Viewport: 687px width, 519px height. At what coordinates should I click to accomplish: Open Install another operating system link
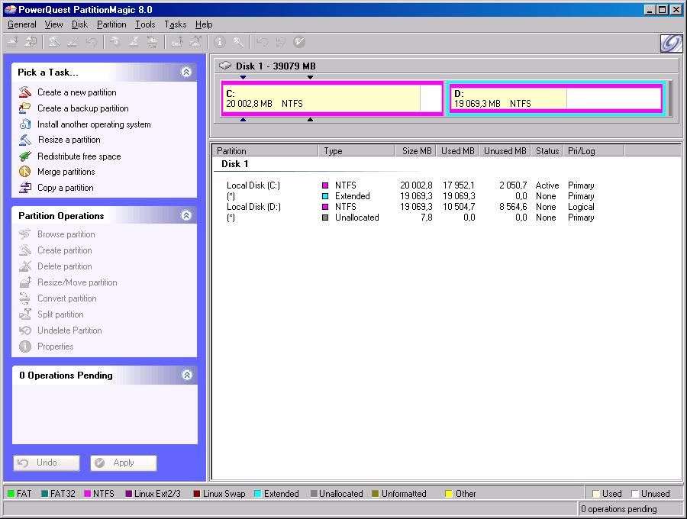(x=94, y=124)
